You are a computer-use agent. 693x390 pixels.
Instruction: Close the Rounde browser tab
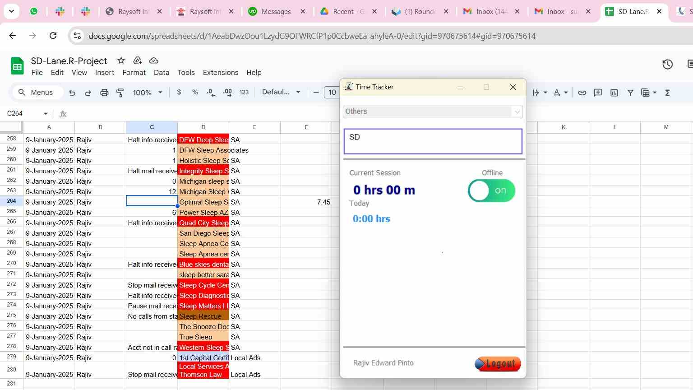coord(446,12)
